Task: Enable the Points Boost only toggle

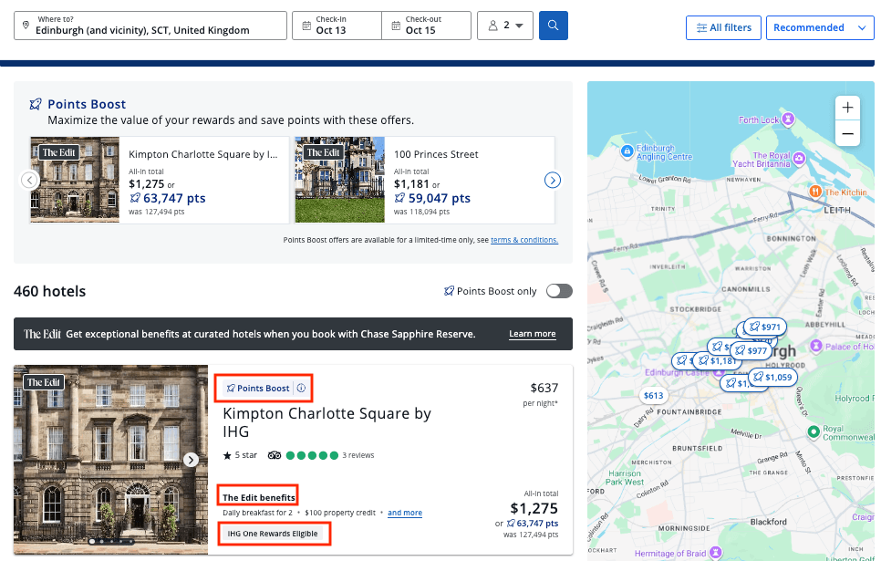Action: pos(559,291)
